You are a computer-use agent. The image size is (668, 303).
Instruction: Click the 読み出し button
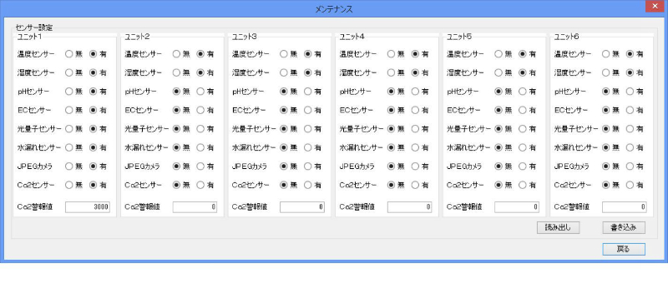click(558, 228)
